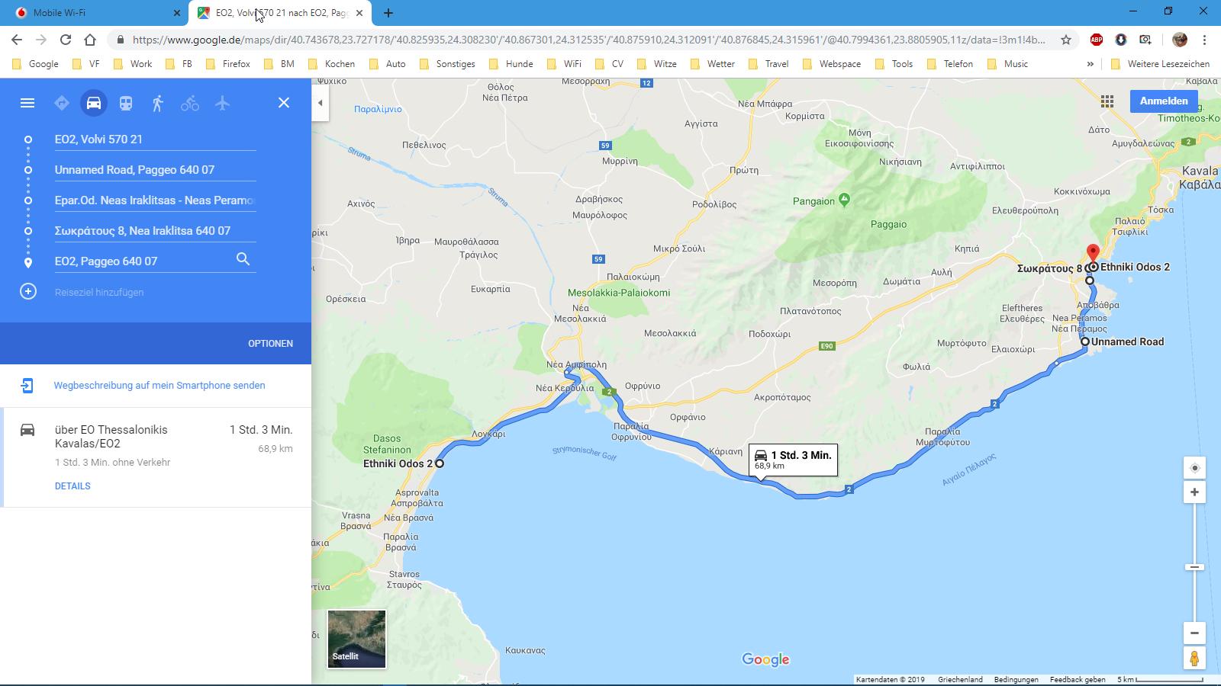The width and height of the screenshot is (1221, 686).
Task: Click the address bar URL
Action: click(x=588, y=40)
